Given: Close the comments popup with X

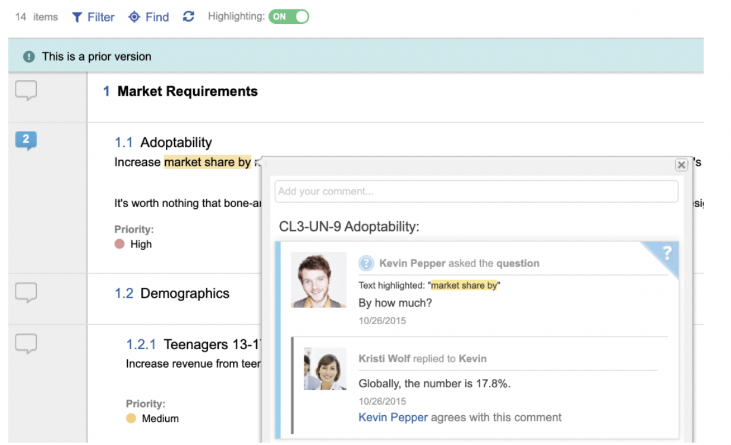Looking at the screenshot, I should pos(681,165).
